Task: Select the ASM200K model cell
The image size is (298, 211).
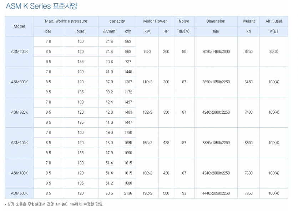Action: click(19, 51)
